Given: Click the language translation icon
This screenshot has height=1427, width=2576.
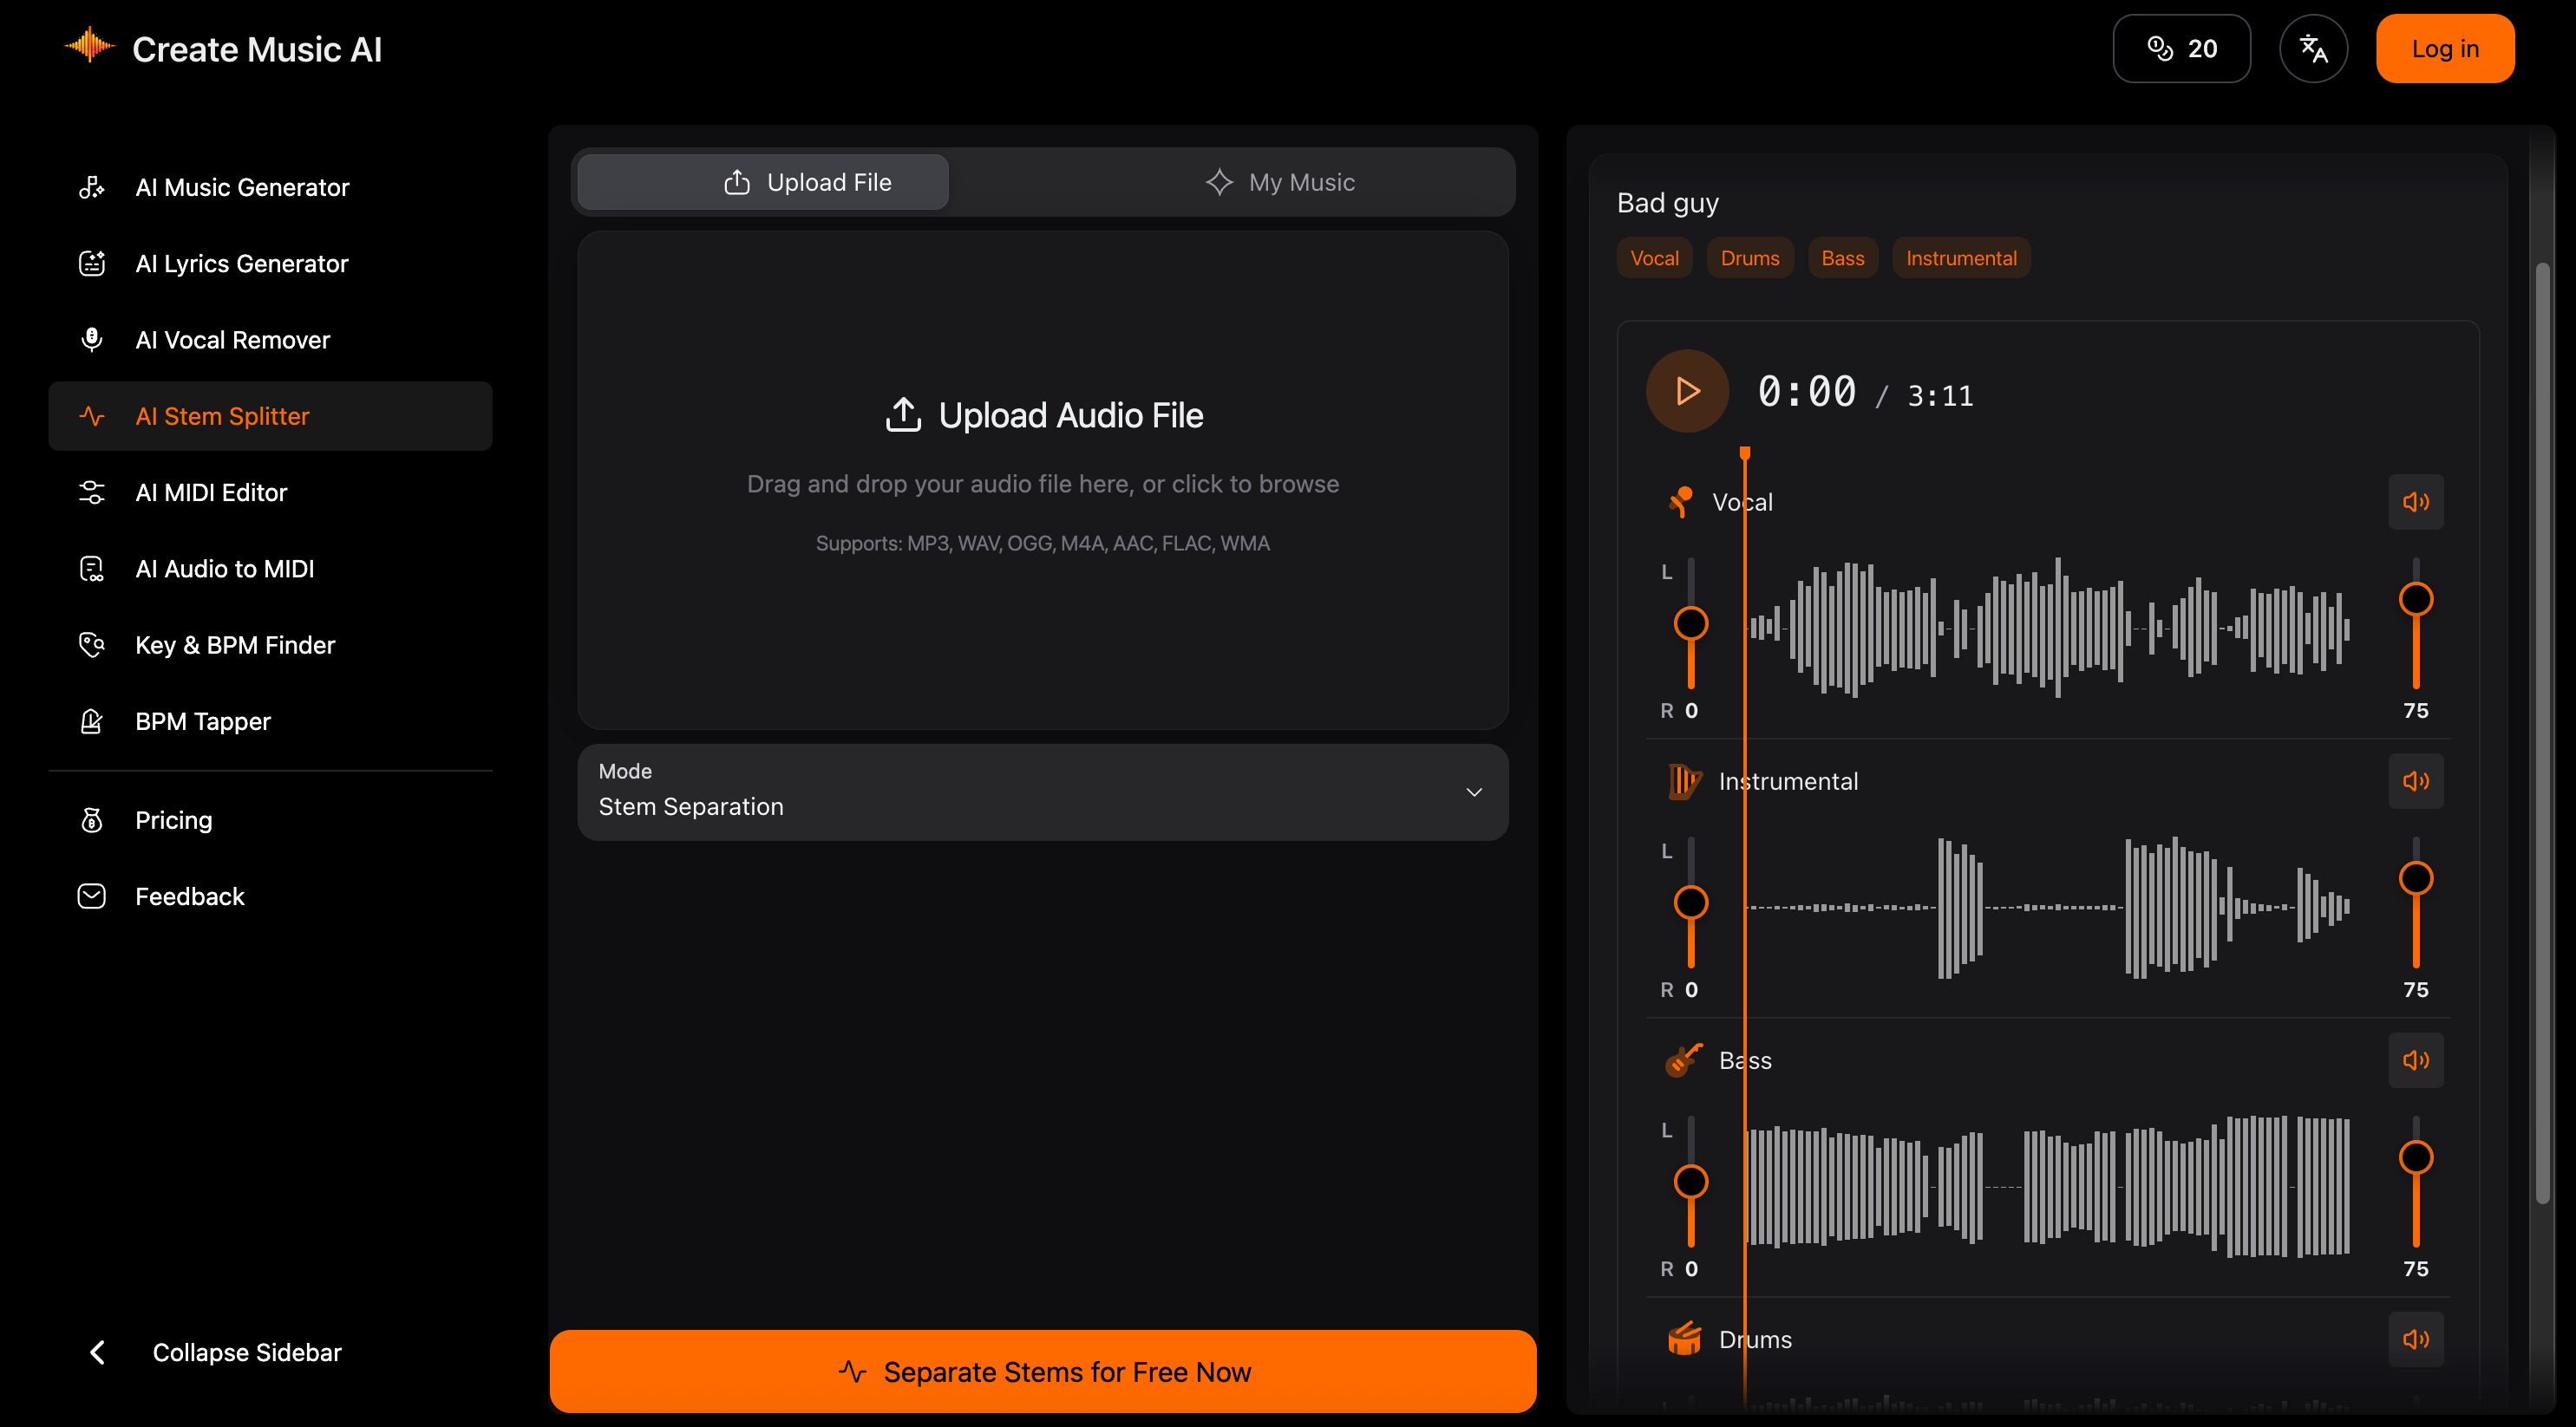Looking at the screenshot, I should pos(2314,48).
